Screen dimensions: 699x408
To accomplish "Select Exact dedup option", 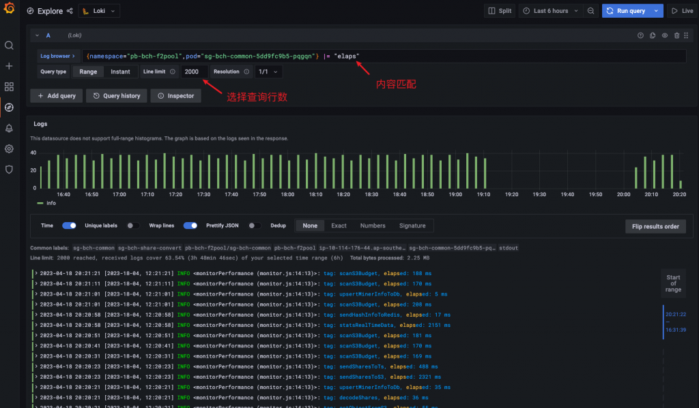I will (339, 225).
